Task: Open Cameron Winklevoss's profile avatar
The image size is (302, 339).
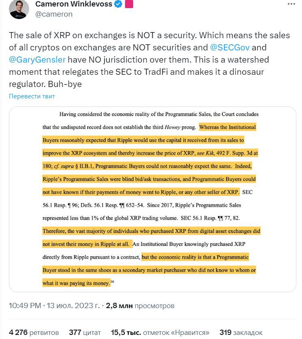Action: click(x=19, y=9)
